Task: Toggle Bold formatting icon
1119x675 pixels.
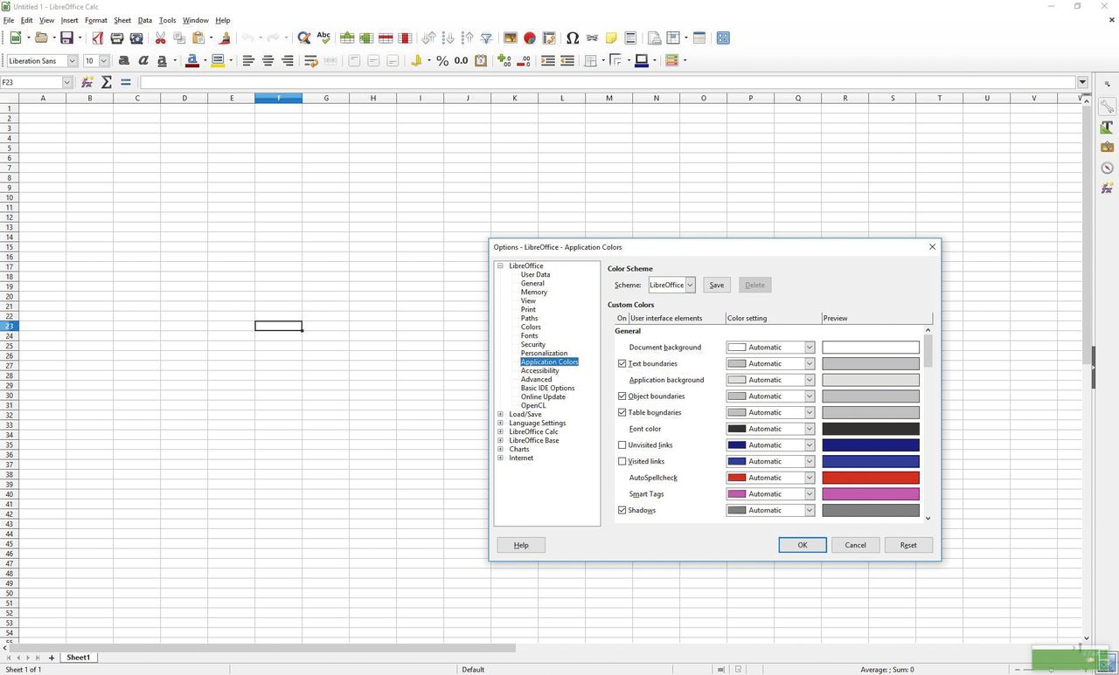Action: (x=123, y=61)
